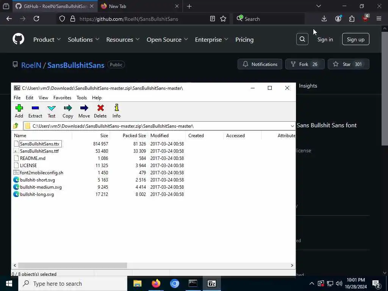
Task: Click the 7-Zip horizontal scrollbar thumb
Action: [72, 265]
